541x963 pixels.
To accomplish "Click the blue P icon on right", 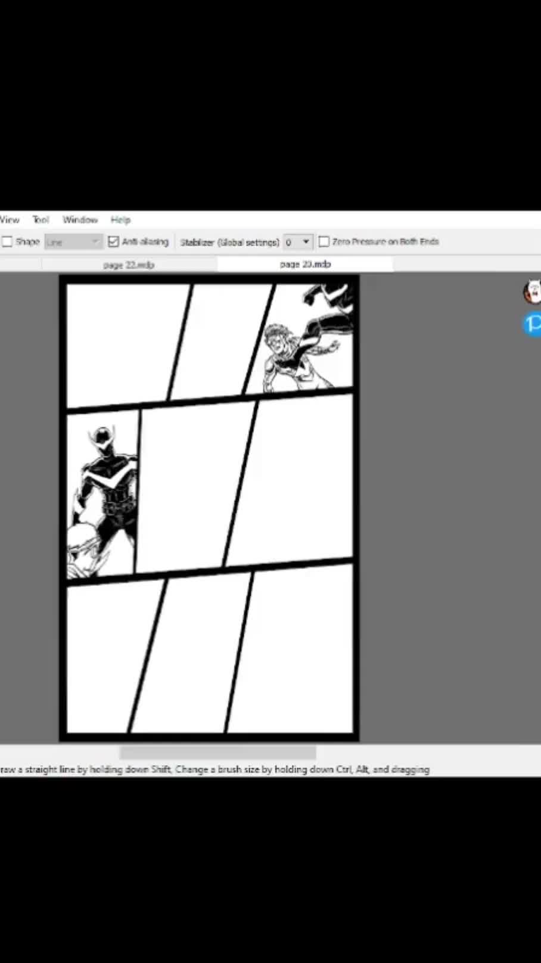I will 533,324.
